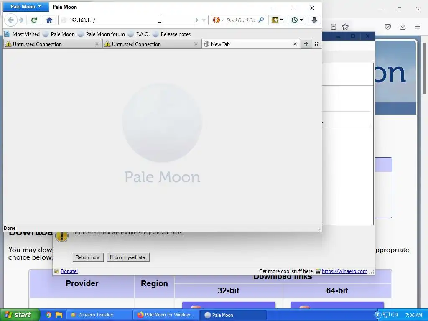Screen dimensions: 428x321
Task: Close the New Tab tab
Action: click(x=295, y=44)
